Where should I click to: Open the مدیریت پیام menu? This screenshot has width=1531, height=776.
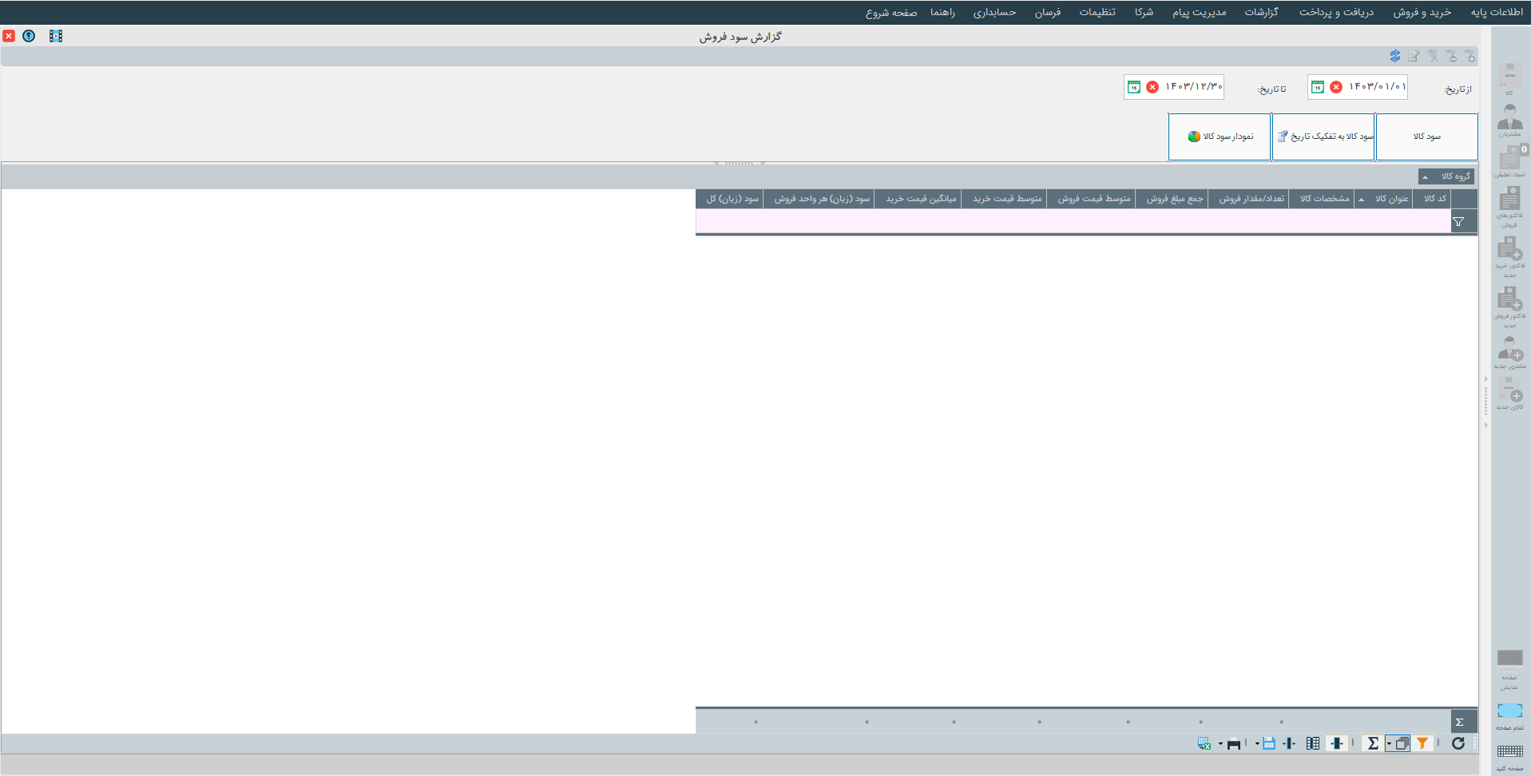point(1199,12)
